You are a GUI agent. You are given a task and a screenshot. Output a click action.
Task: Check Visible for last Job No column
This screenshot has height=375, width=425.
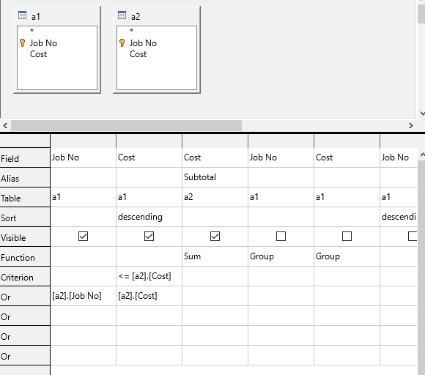click(413, 237)
